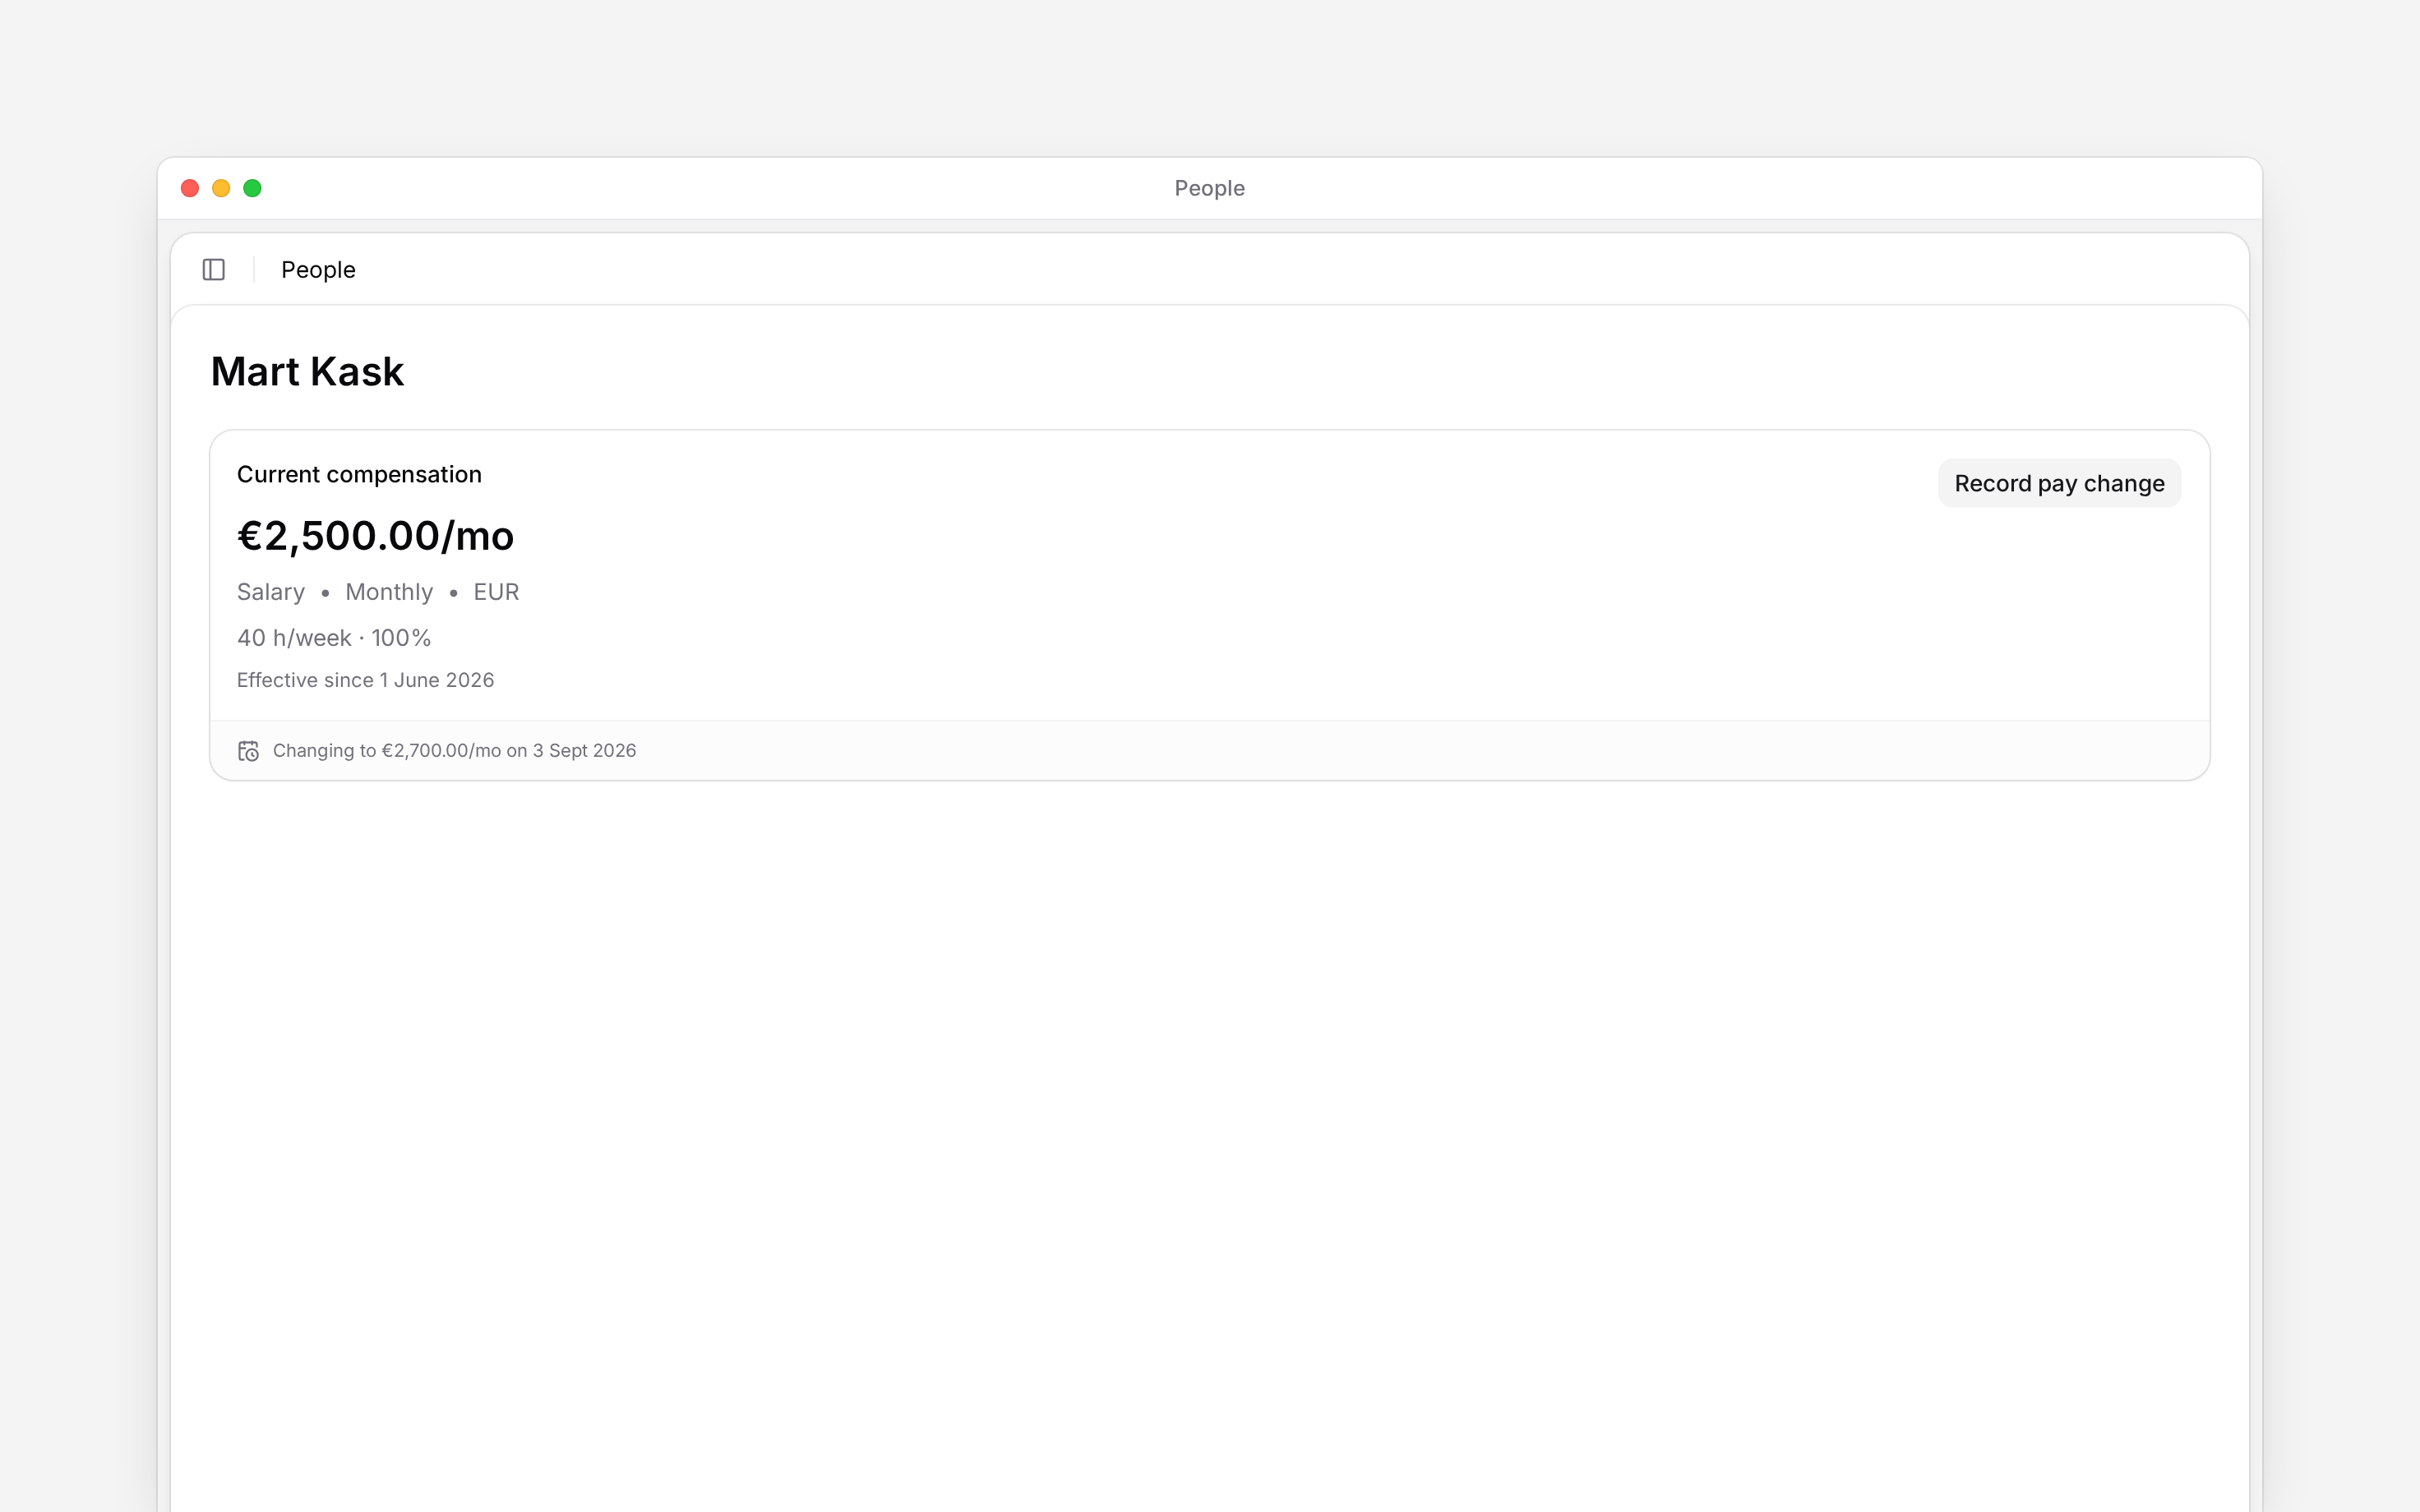The height and width of the screenshot is (1512, 2420).
Task: Click the €2,500.00/mo amount
Action: coord(375,536)
